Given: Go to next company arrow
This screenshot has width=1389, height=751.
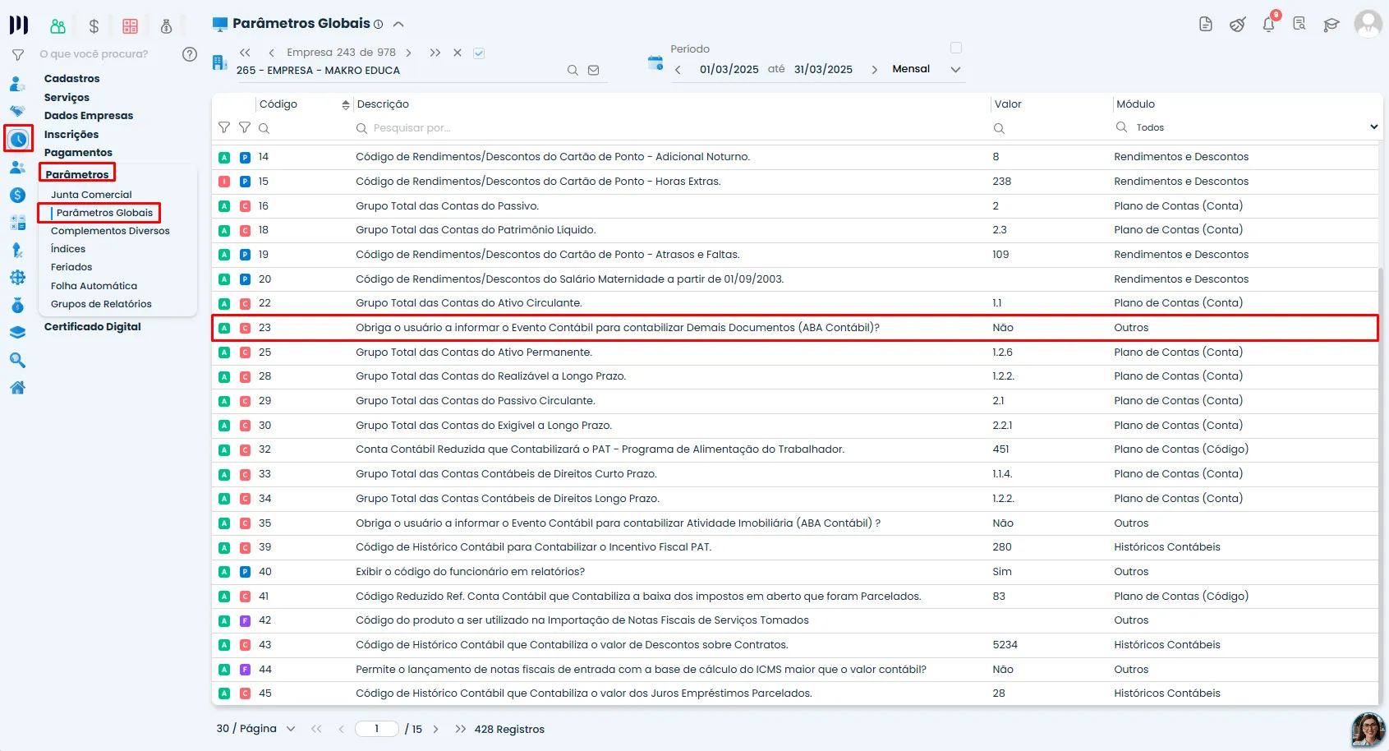Looking at the screenshot, I should (408, 53).
